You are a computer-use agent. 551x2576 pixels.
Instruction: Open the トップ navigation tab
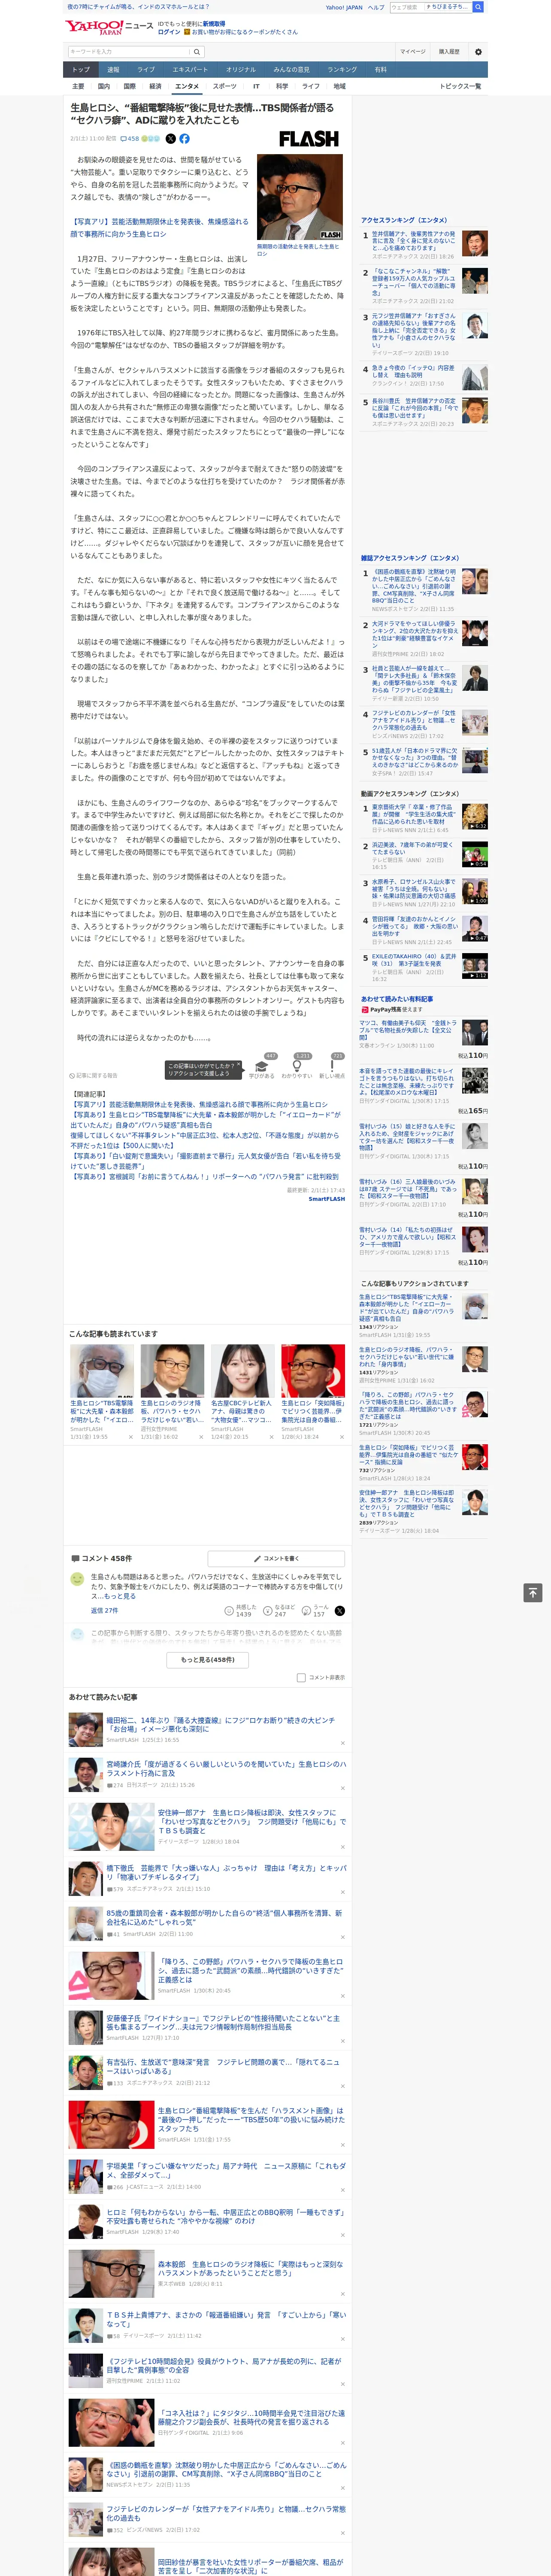tap(81, 70)
